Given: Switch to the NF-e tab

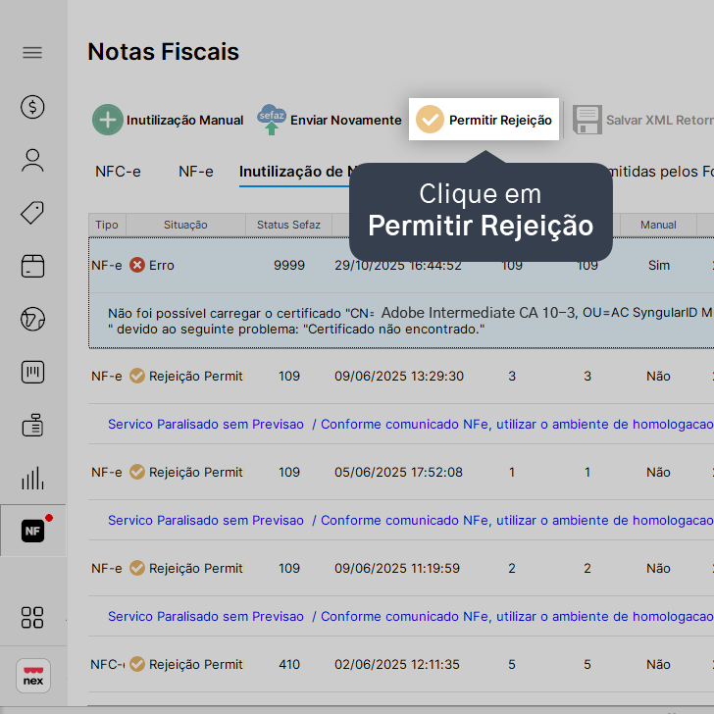Looking at the screenshot, I should pyautogui.click(x=196, y=172).
